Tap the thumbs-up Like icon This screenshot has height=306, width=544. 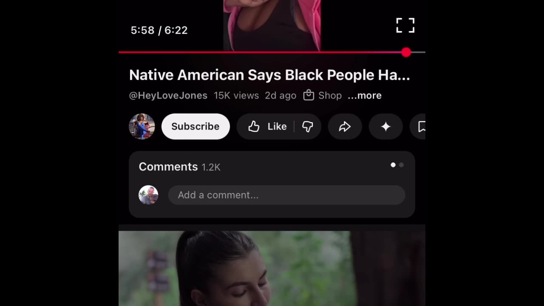pyautogui.click(x=254, y=126)
